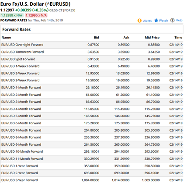
Task: Select EUR/USD 1-Month Forward entry
Action: [92, 88]
